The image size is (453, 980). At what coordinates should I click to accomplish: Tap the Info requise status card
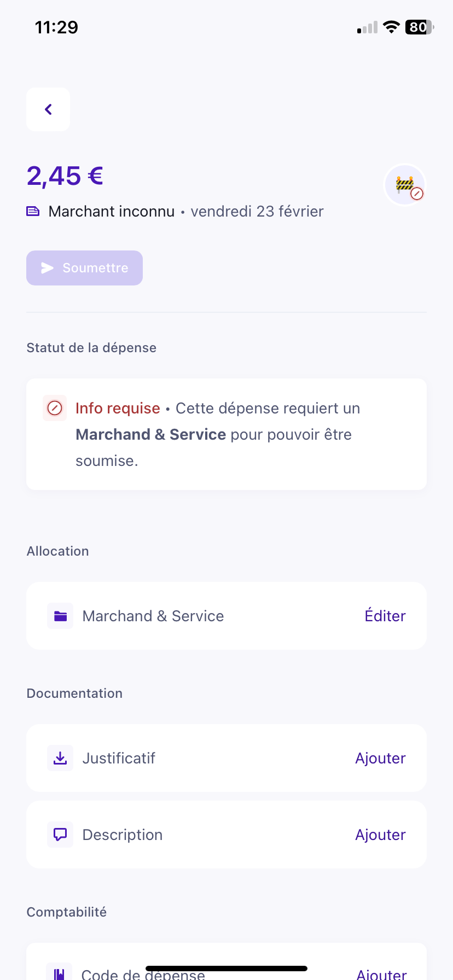[226, 434]
